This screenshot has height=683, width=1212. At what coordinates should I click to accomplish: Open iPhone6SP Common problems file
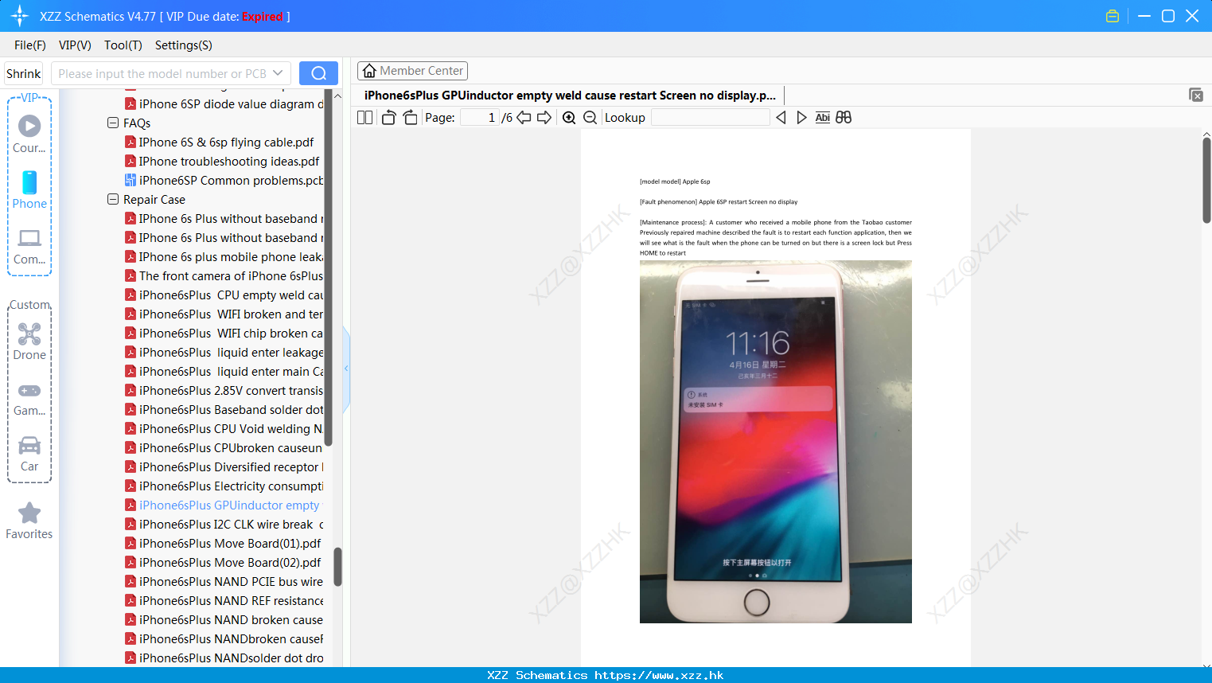coord(224,181)
